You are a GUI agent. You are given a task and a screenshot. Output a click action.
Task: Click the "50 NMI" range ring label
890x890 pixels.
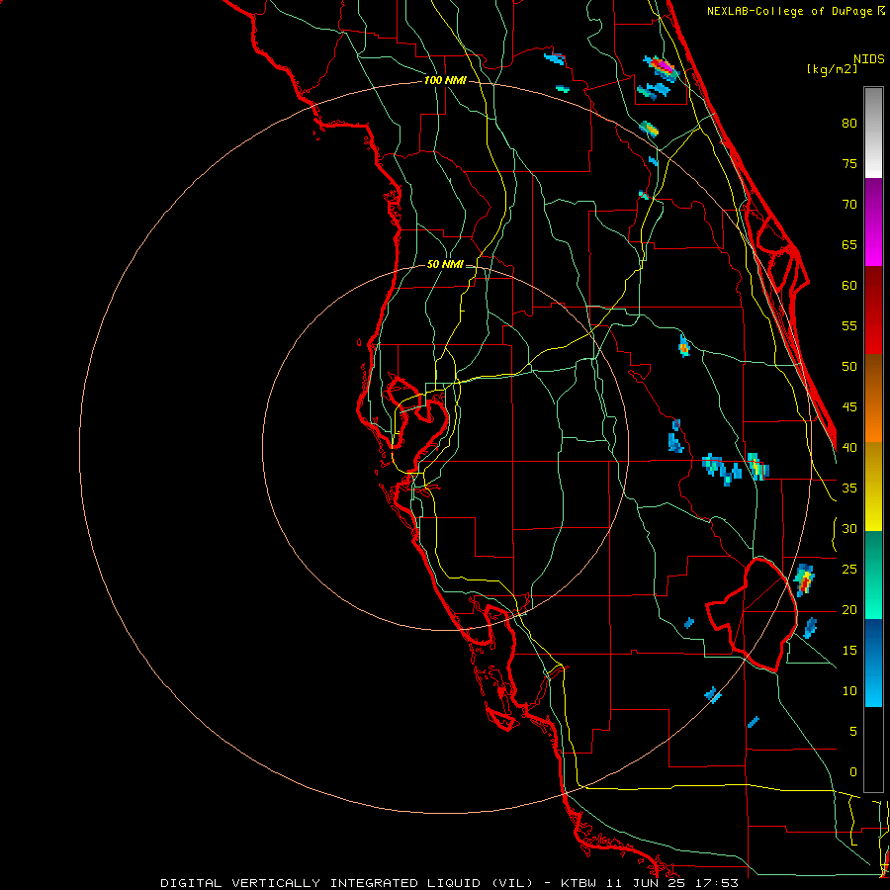[445, 264]
